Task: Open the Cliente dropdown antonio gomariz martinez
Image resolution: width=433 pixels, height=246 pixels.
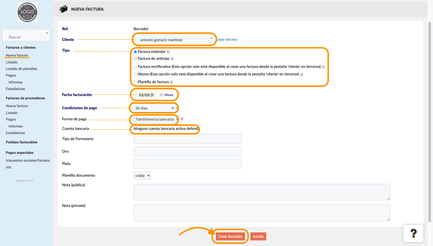Action: coord(174,39)
